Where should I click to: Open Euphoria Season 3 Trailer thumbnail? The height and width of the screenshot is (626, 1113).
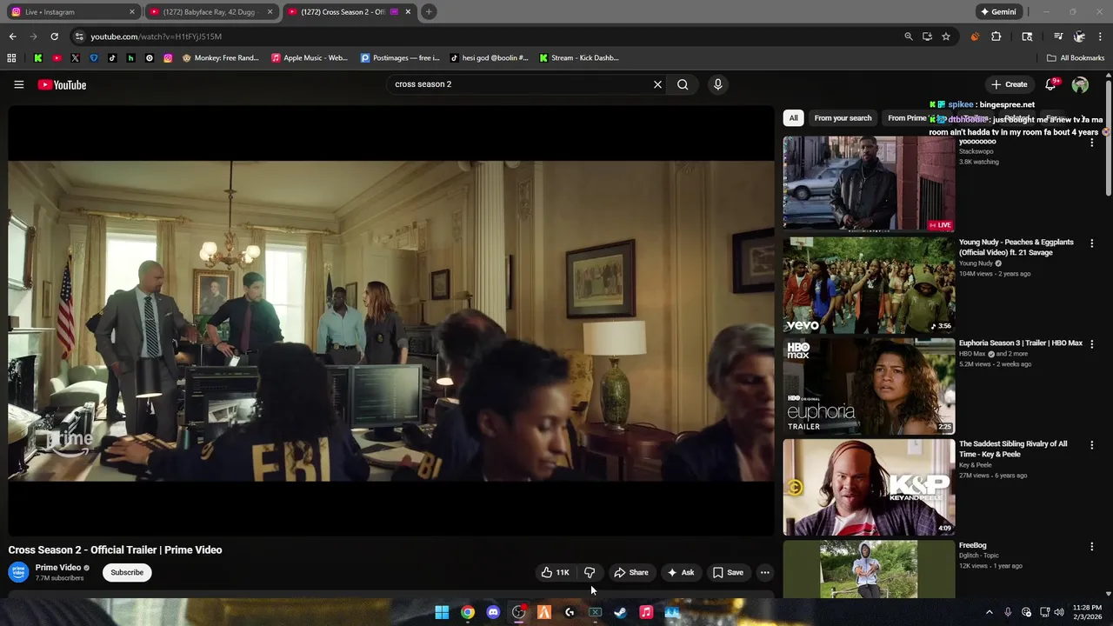click(x=869, y=386)
